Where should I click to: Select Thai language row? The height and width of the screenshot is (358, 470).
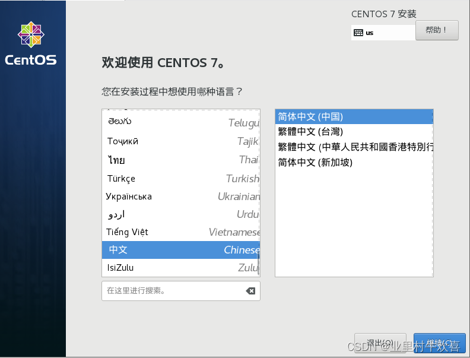coord(181,160)
